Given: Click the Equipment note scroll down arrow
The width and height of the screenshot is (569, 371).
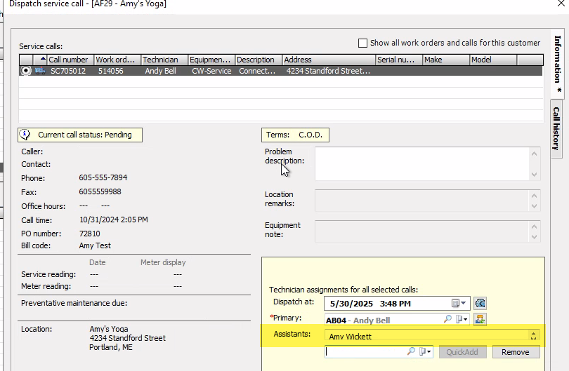Looking at the screenshot, I should tap(534, 237).
